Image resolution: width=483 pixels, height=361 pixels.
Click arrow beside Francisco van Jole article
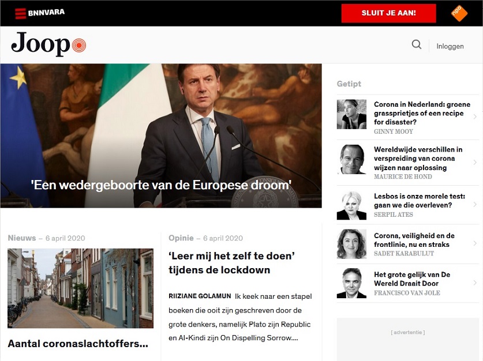[x=475, y=283]
